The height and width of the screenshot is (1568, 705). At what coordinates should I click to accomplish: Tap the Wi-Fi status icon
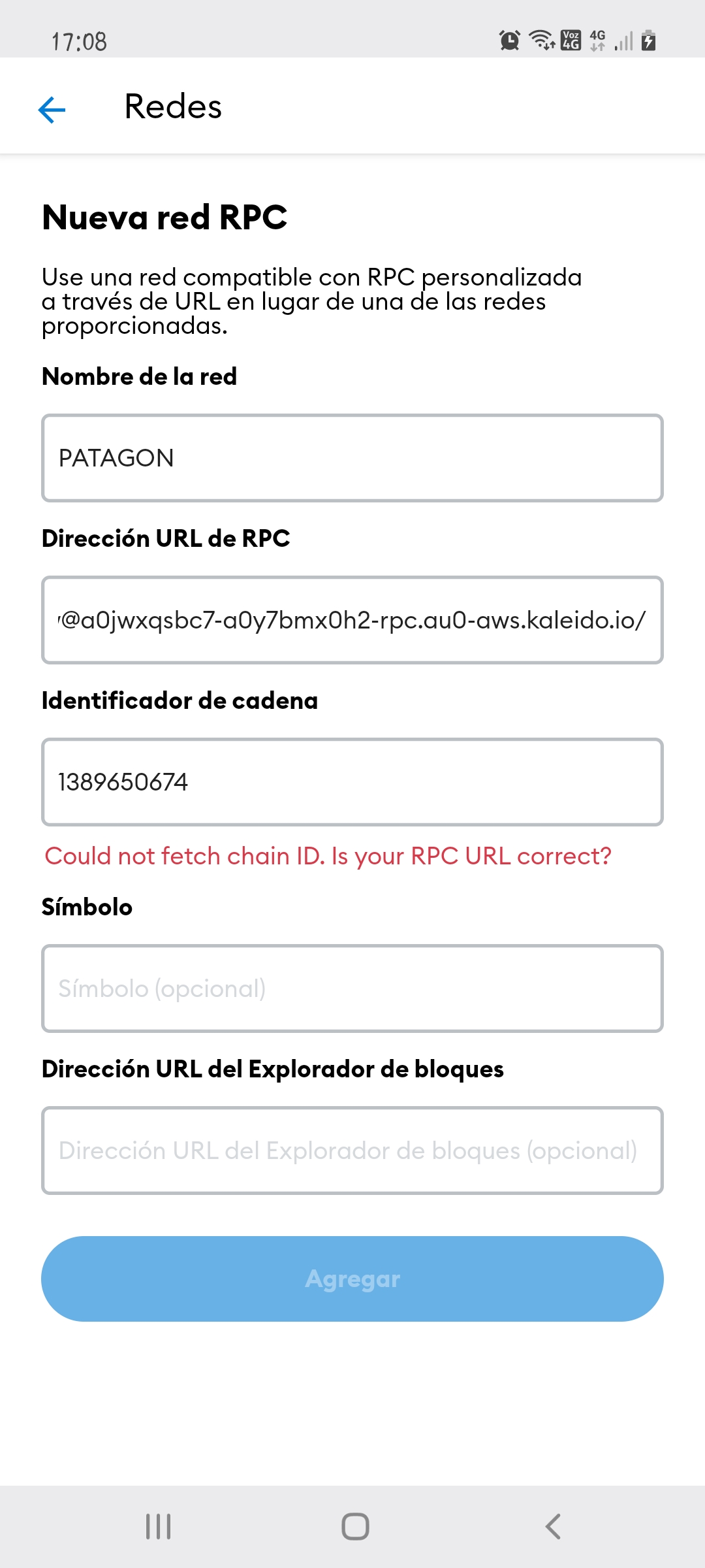pos(542,41)
